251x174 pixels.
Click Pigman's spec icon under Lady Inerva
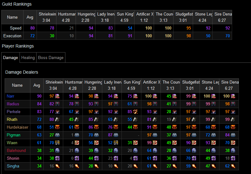[x=116, y=135]
